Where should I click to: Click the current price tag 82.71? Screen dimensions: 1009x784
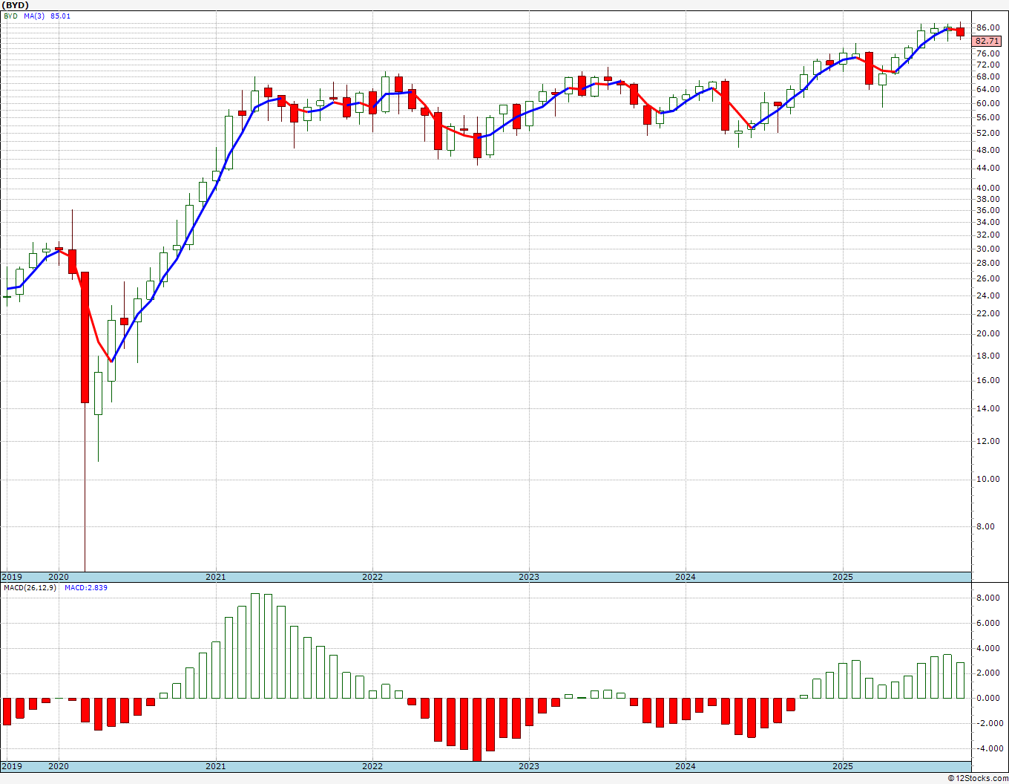point(987,42)
